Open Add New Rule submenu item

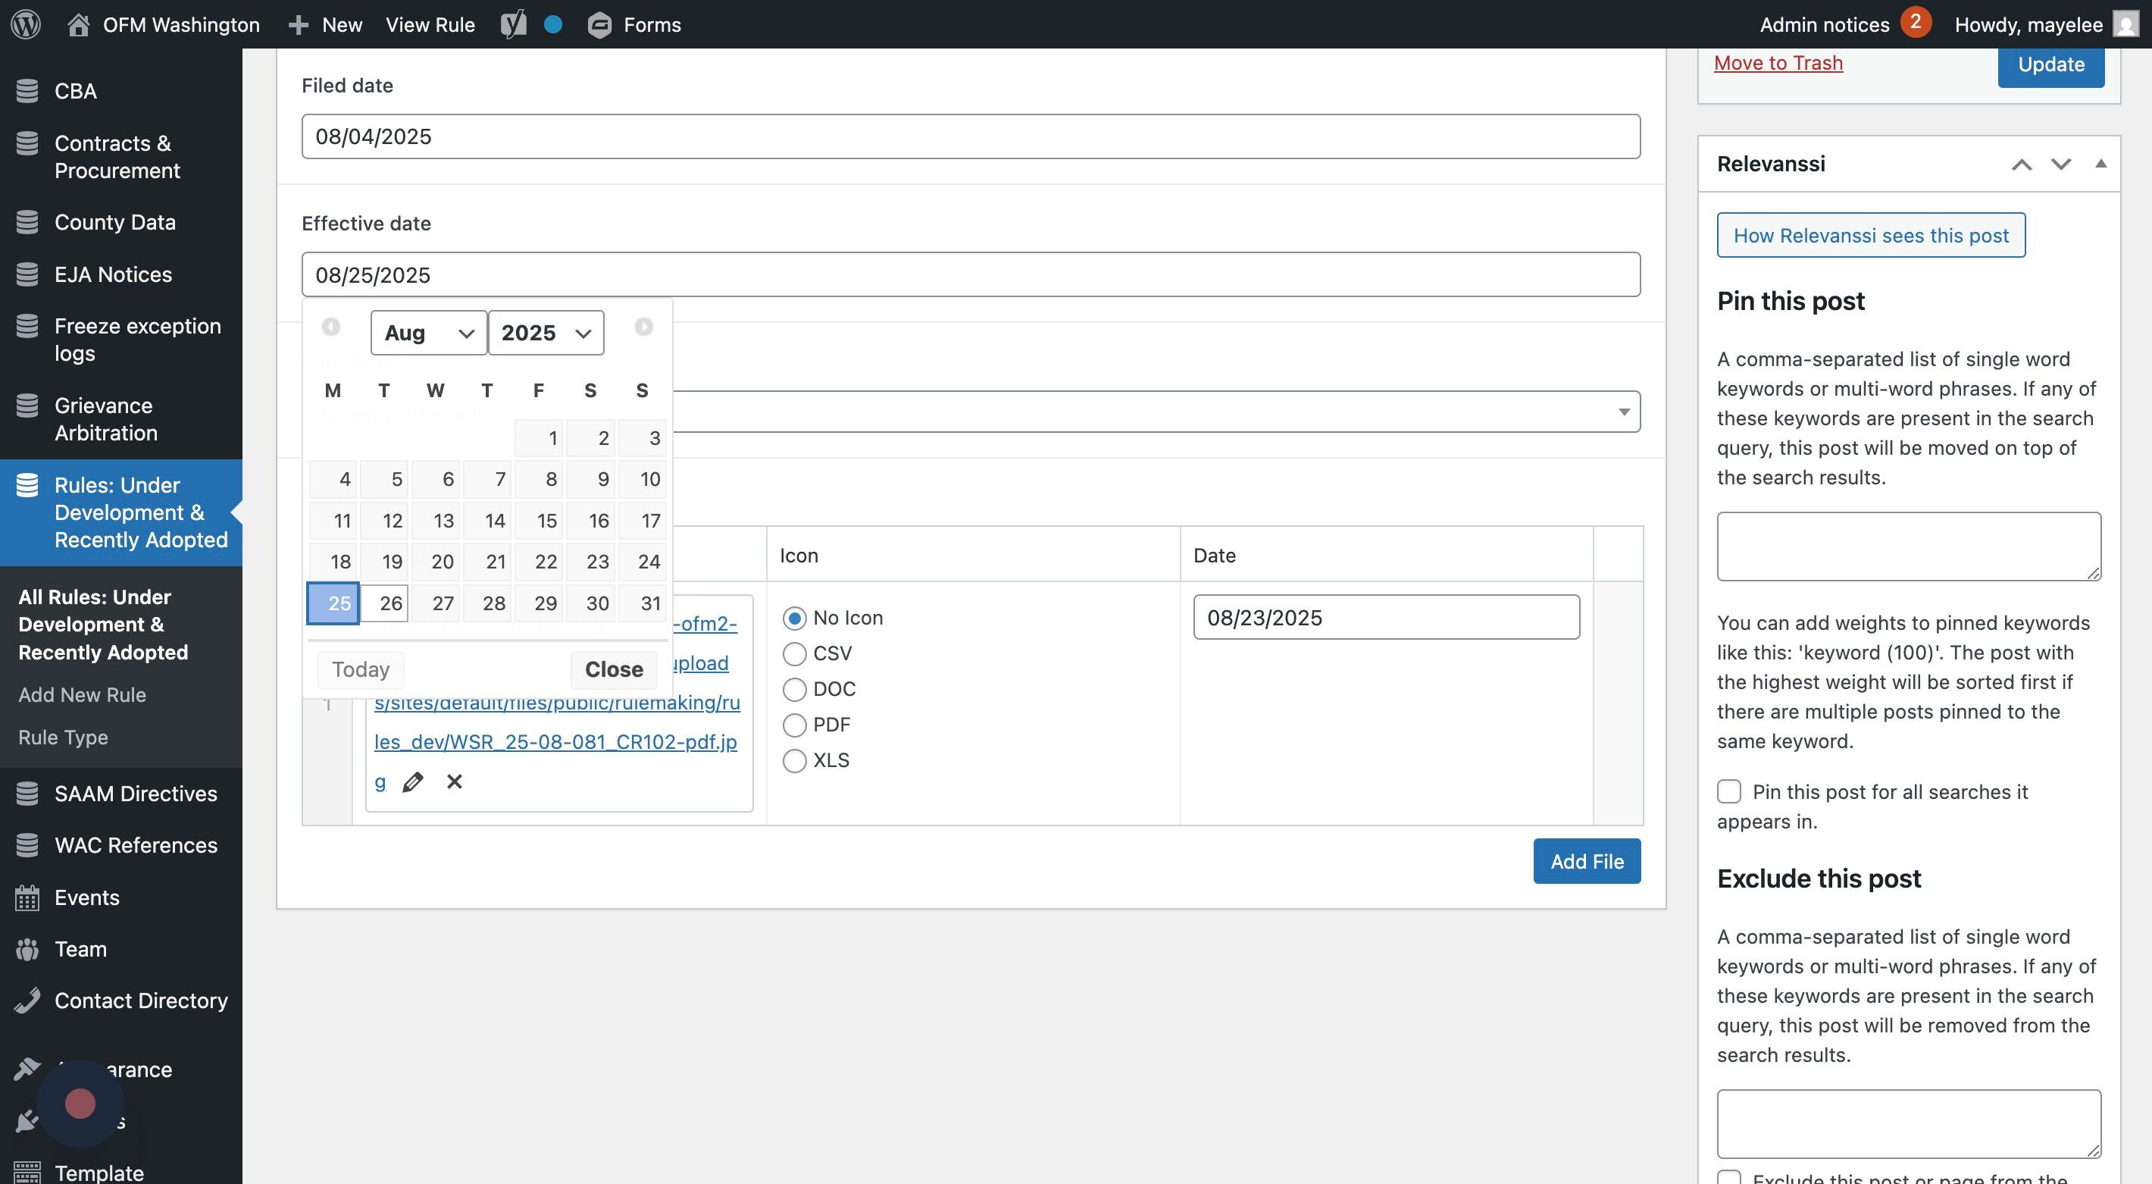click(x=82, y=695)
